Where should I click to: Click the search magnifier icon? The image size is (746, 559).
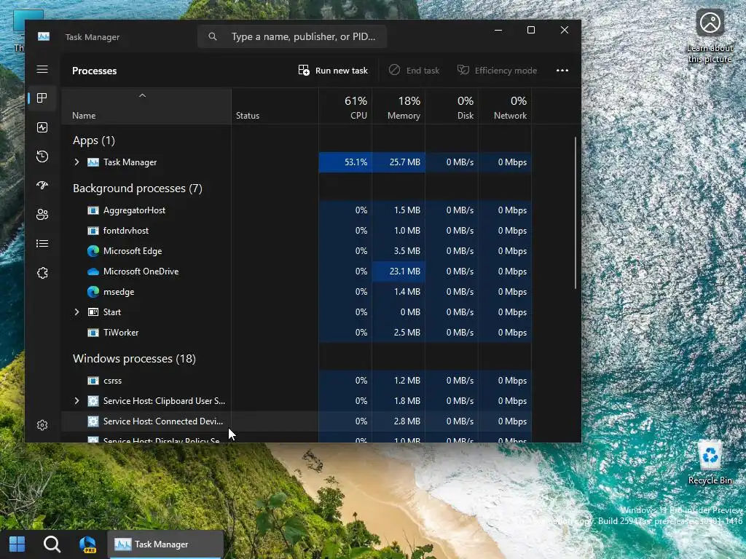(213, 36)
